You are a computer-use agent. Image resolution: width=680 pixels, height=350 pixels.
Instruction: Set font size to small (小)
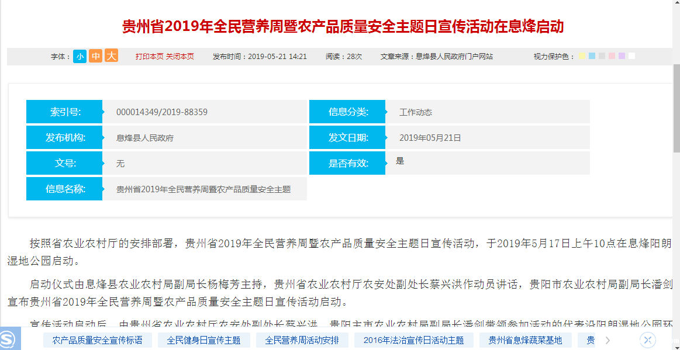(80, 56)
